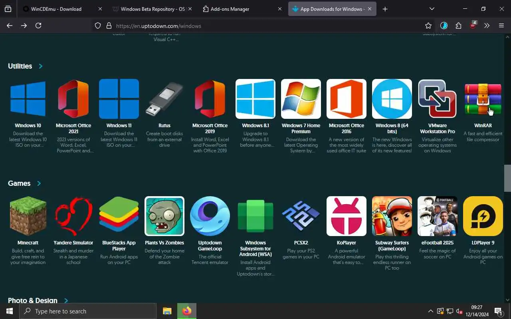Click the Windows taskbar search box
The image size is (511, 319).
(x=88, y=311)
